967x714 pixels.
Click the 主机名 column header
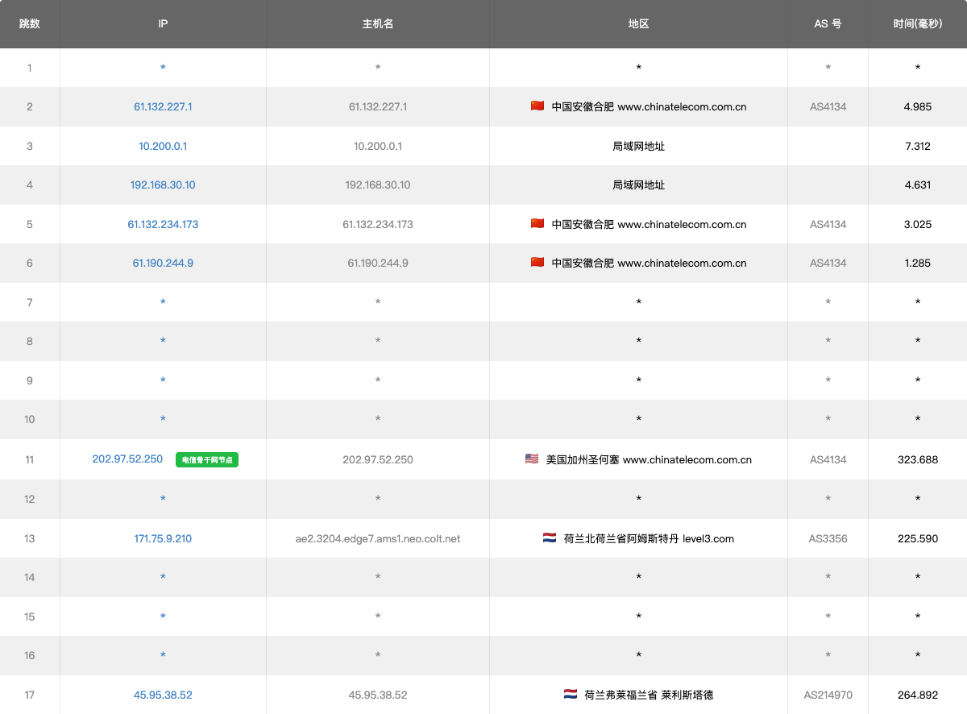click(x=378, y=24)
